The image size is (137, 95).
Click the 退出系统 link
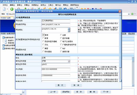[x=131, y=34]
